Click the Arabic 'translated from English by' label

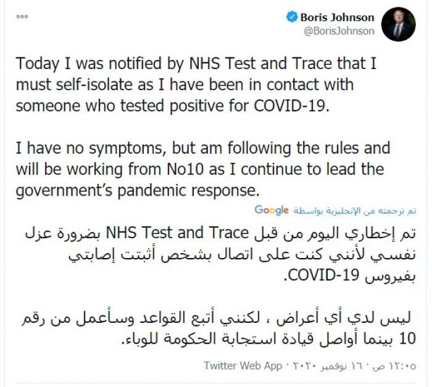click(354, 211)
